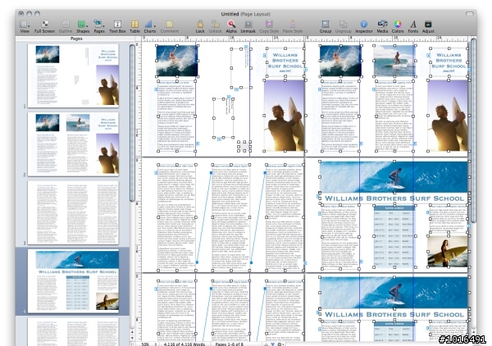Click the Paste Style icon
This screenshot has width=492, height=346.
pos(293,26)
